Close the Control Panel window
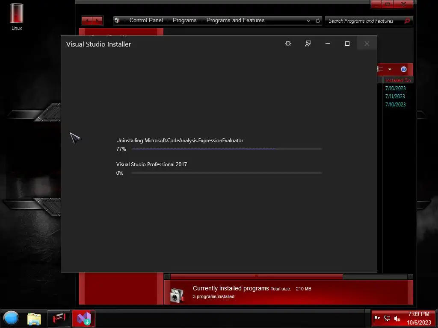The width and height of the screenshot is (438, 328). [403, 4]
